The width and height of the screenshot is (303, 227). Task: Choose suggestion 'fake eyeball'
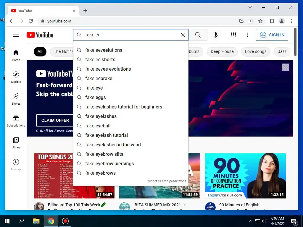(130, 126)
